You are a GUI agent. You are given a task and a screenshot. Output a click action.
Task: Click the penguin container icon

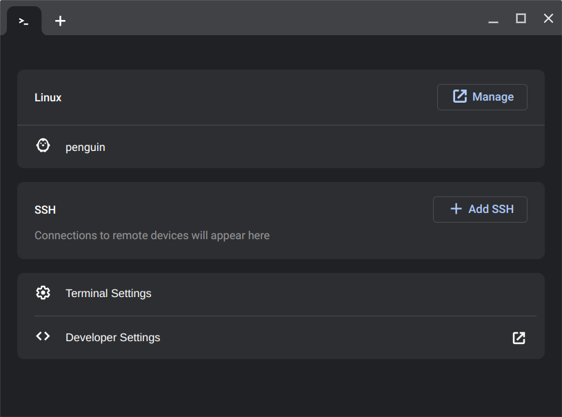(43, 145)
